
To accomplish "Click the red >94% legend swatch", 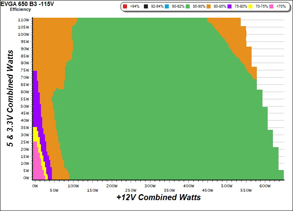I will (x=125, y=7).
